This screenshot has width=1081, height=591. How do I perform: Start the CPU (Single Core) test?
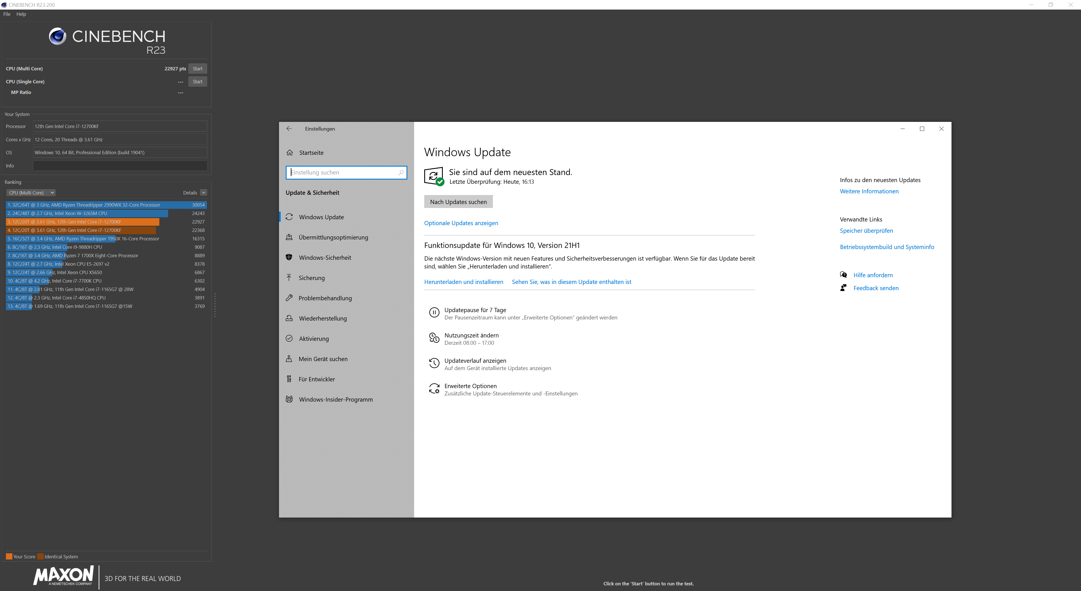tap(197, 82)
